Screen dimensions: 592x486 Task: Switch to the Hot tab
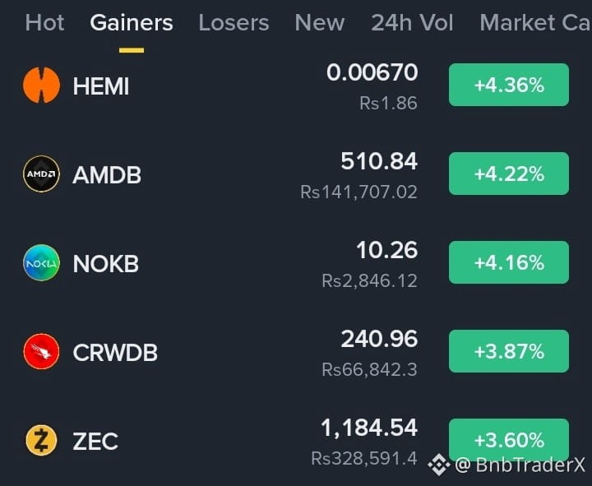pos(44,23)
